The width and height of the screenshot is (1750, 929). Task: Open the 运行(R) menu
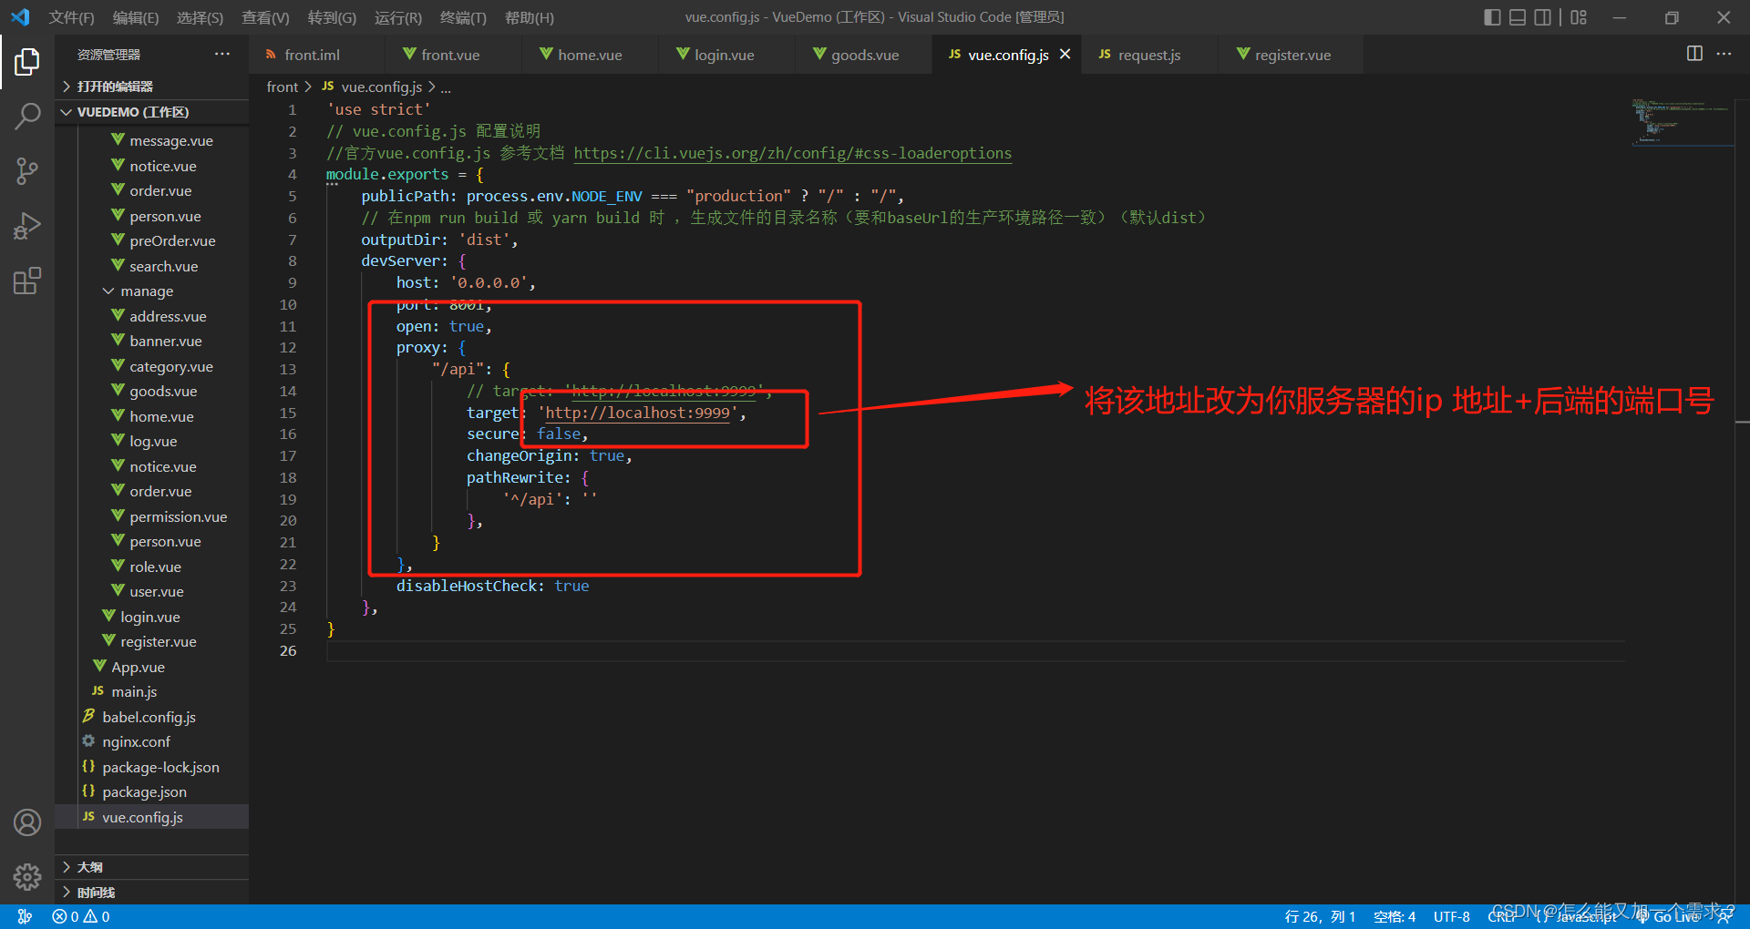pos(398,17)
